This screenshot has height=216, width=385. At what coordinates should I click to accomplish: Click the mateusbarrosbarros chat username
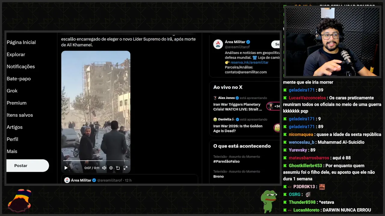309,158
